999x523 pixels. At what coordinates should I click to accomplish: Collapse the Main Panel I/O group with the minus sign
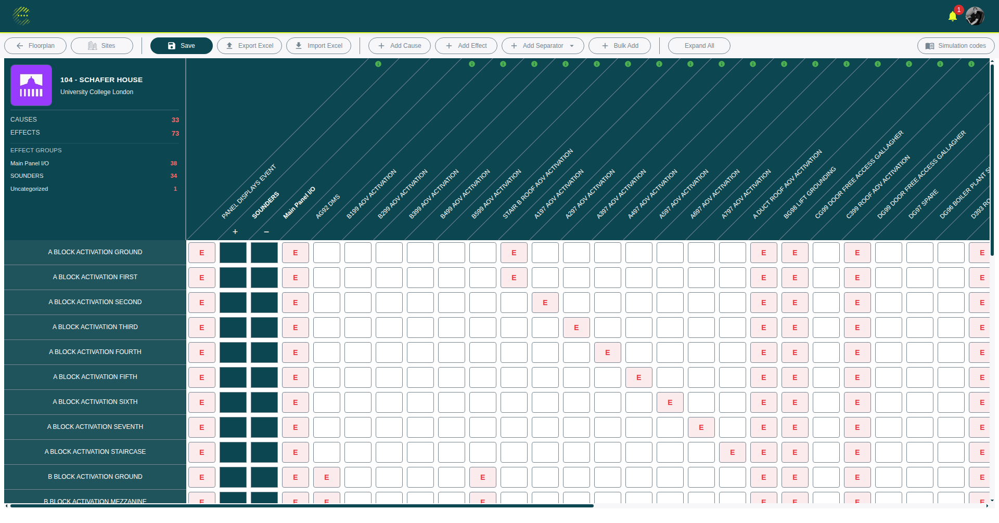(x=266, y=232)
